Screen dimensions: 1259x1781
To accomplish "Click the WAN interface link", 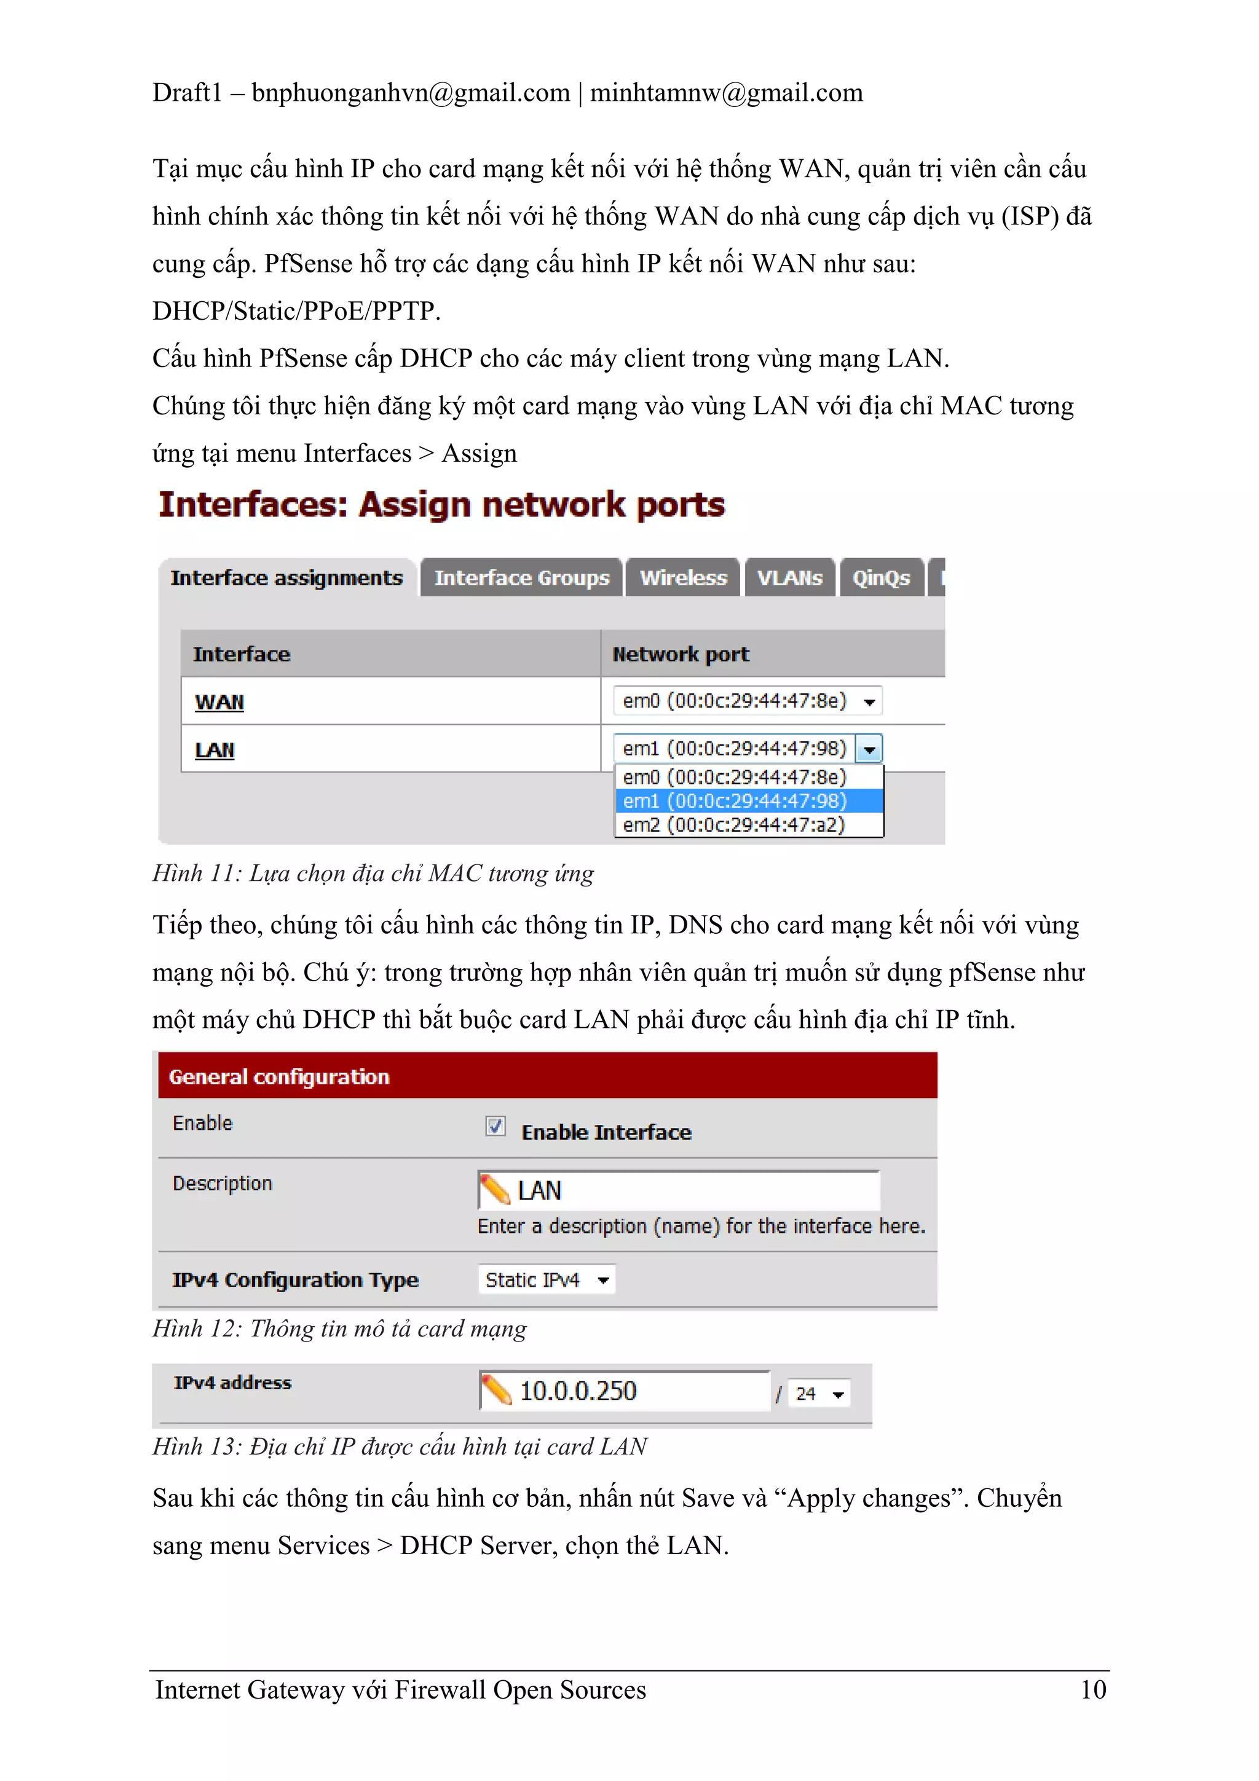I will point(219,702).
